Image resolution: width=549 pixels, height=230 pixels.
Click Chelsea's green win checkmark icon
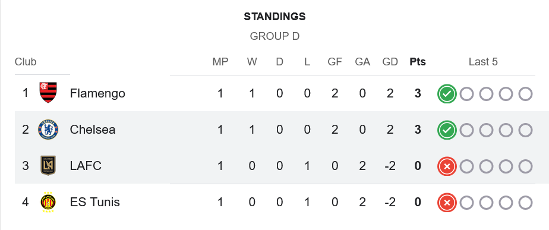[447, 130]
